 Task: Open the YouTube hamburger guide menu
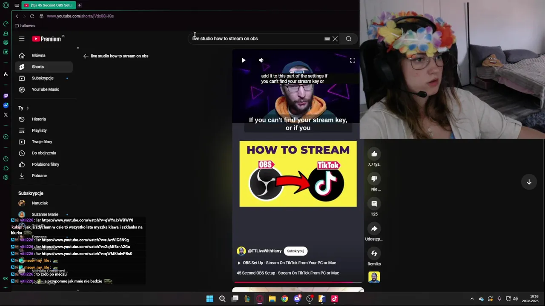22,39
